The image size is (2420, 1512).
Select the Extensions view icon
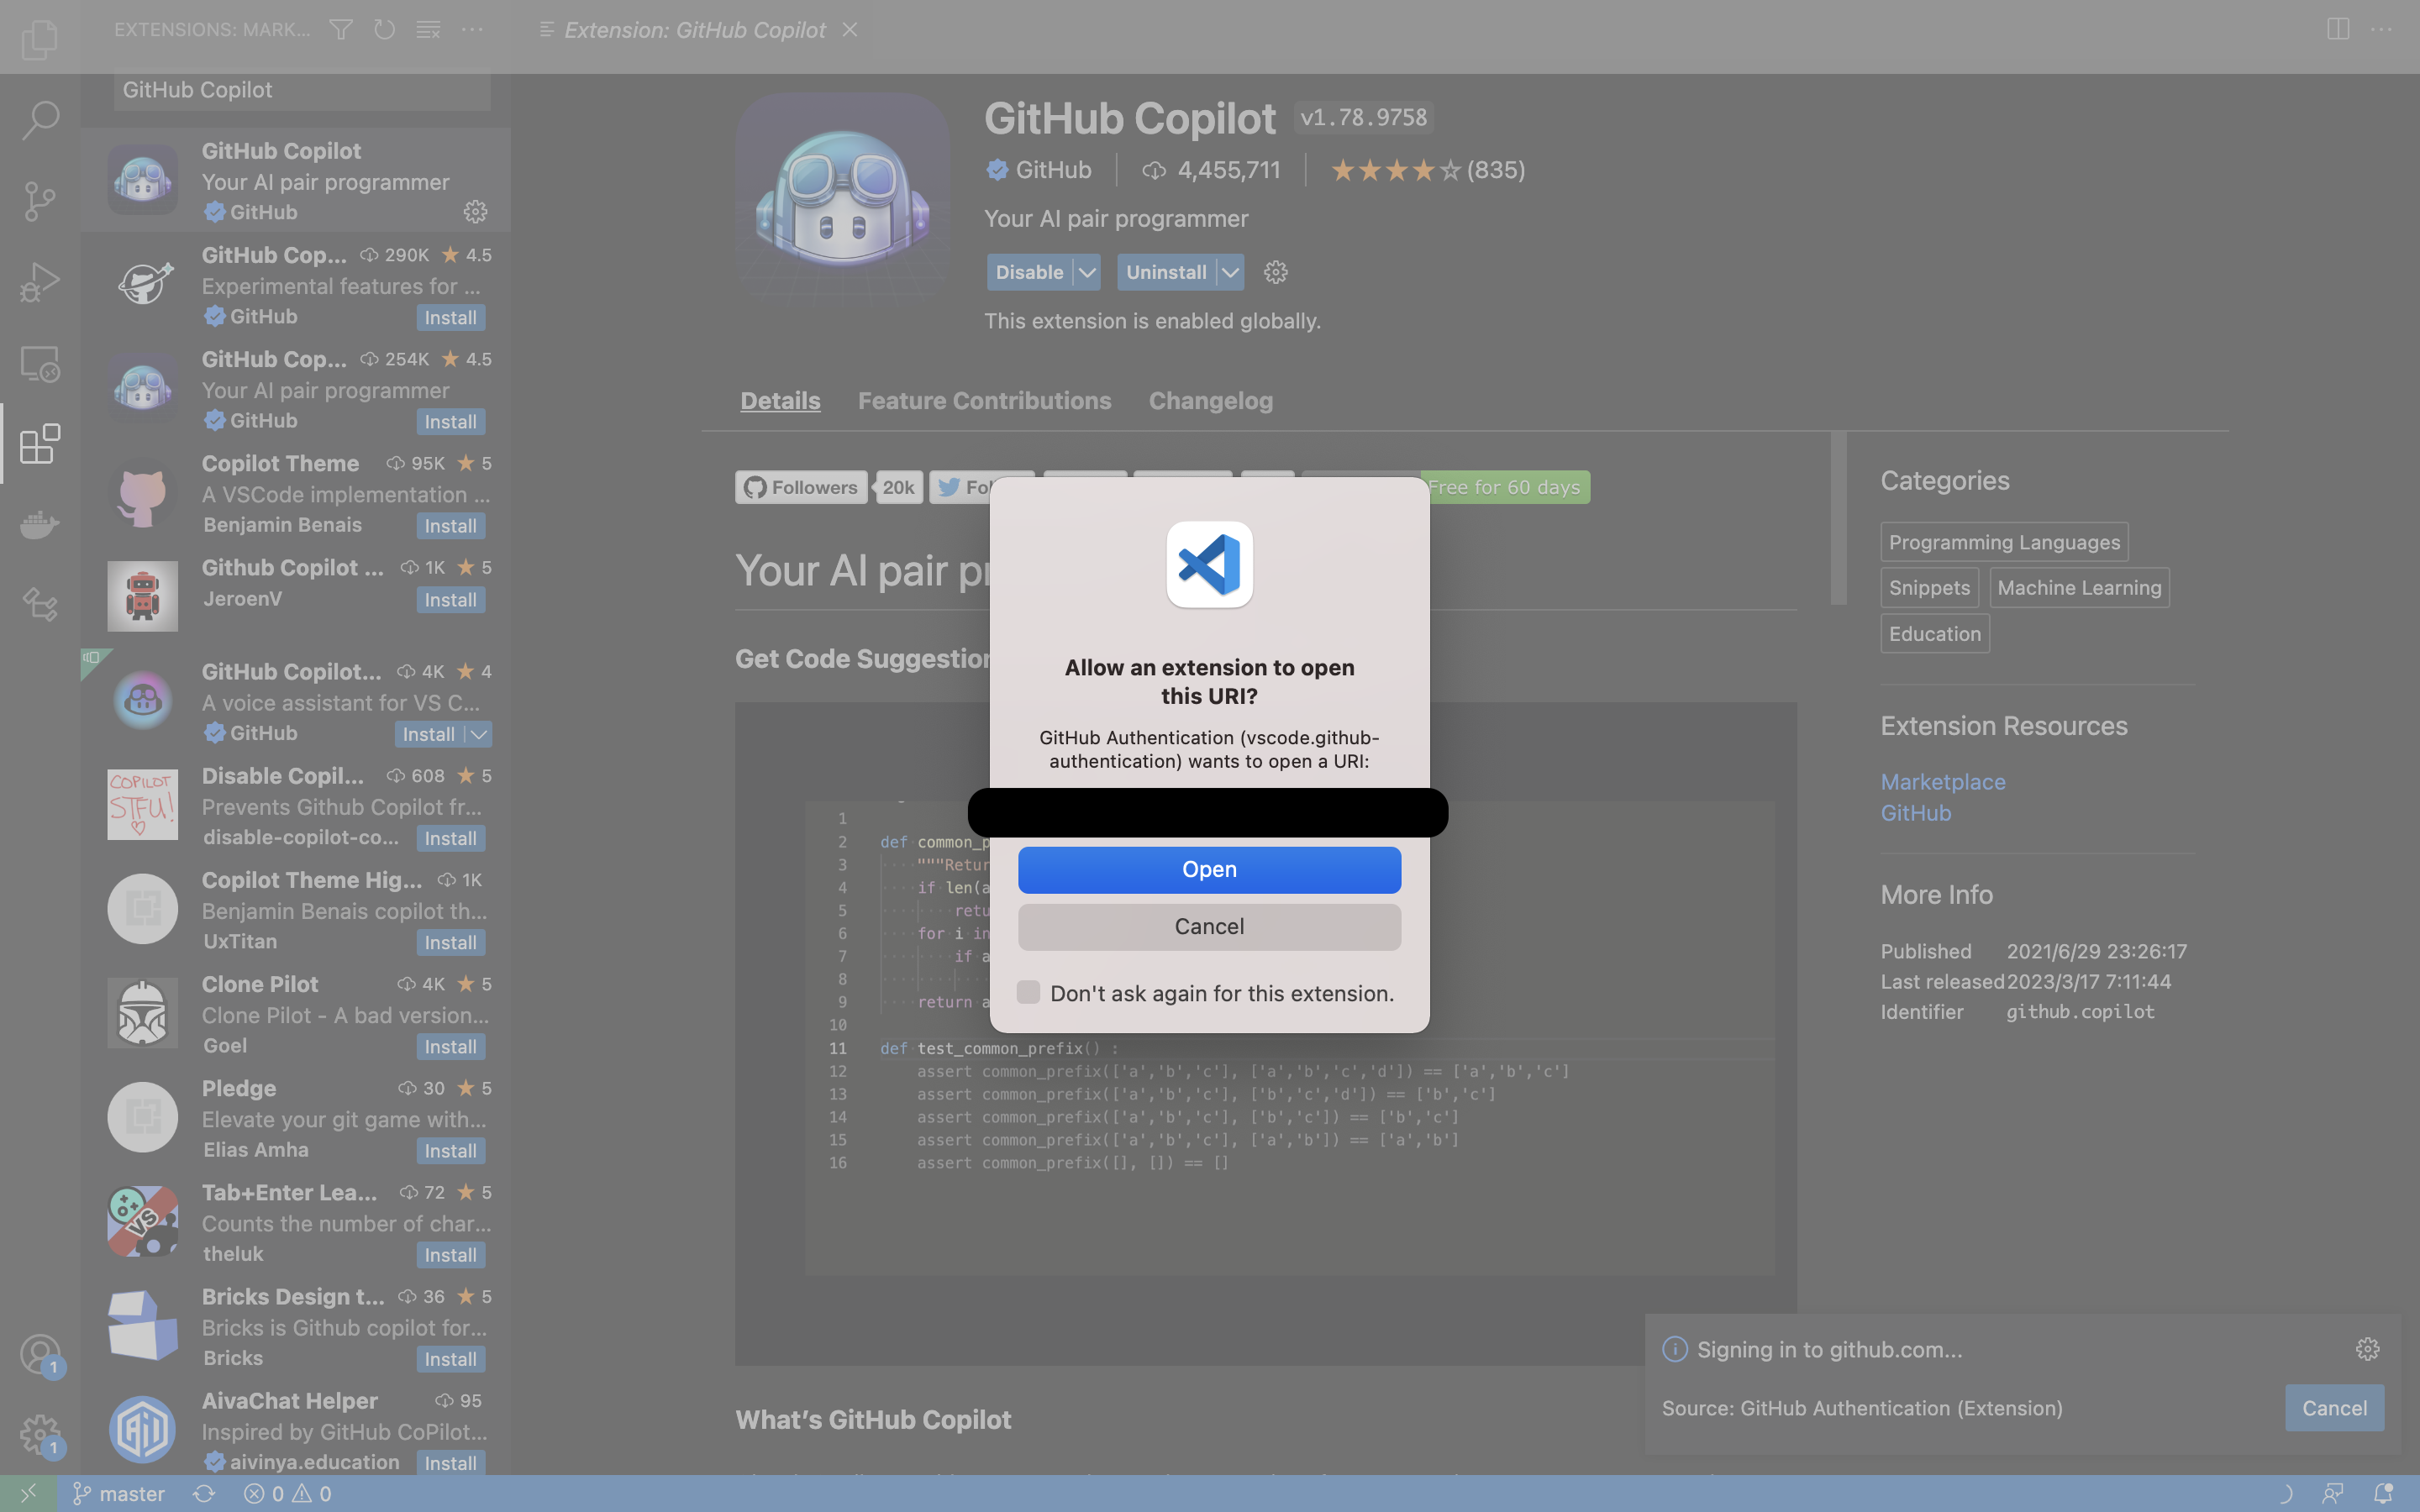click(x=39, y=444)
